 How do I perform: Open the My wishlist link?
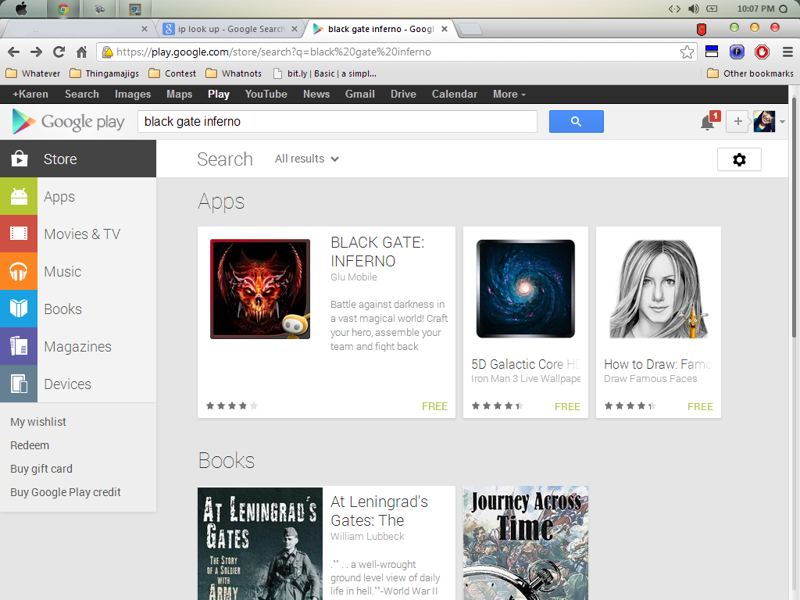tap(38, 422)
